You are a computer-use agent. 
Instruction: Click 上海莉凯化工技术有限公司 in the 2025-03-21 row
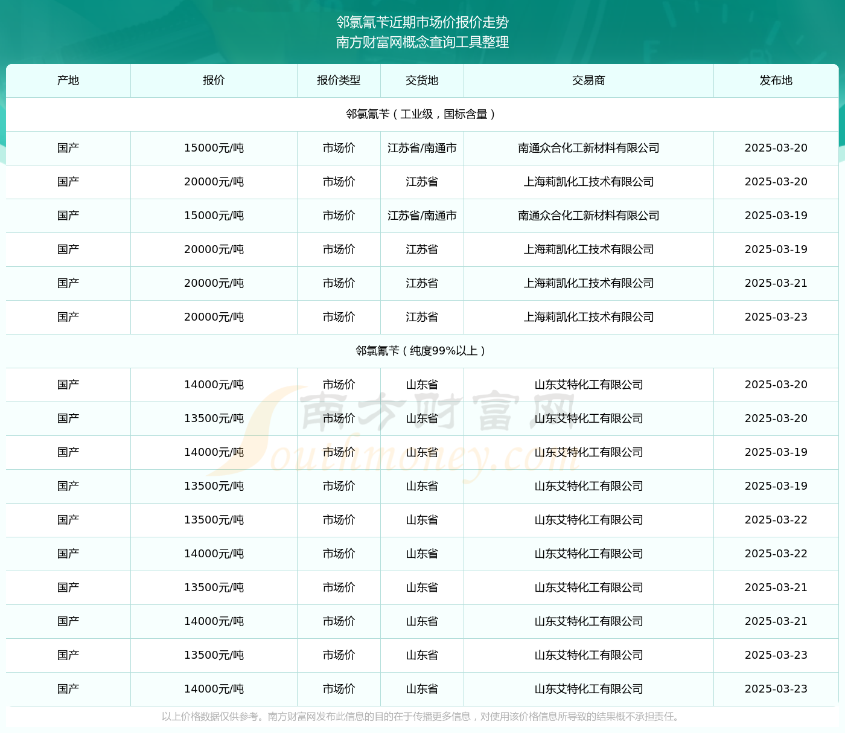(588, 283)
